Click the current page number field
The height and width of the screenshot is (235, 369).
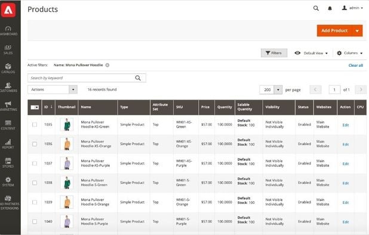pos(334,89)
